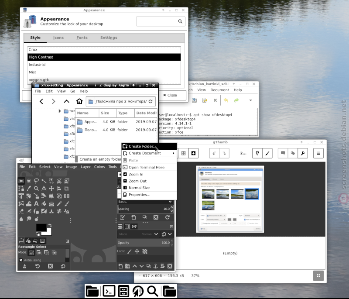The image size is (349, 299).
Task: Select the Clone stamp tool in GIMP
Action: coord(51,211)
